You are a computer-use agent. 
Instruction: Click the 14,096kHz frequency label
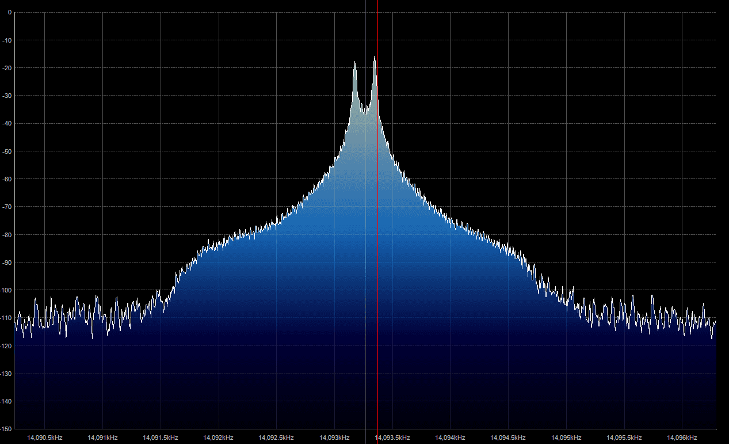click(682, 438)
